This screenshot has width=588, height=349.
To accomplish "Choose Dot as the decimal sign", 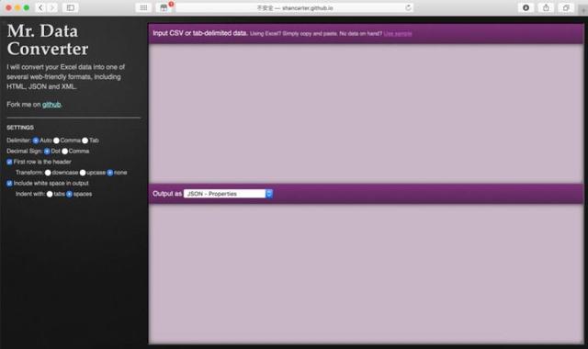I will click(x=47, y=152).
